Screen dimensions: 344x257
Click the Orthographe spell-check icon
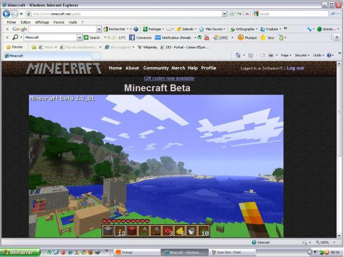point(233,29)
